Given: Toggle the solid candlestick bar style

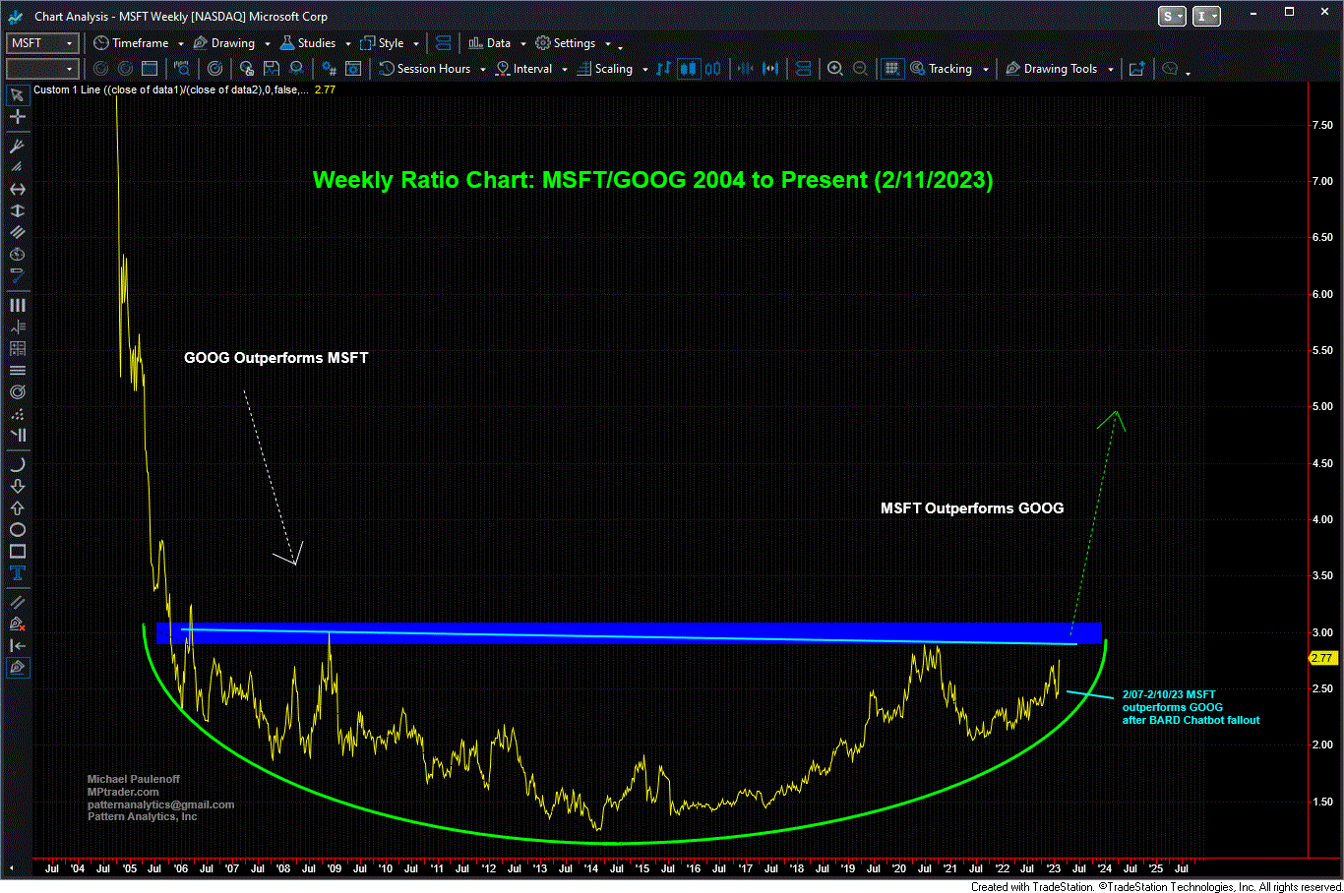Looking at the screenshot, I should [x=688, y=69].
